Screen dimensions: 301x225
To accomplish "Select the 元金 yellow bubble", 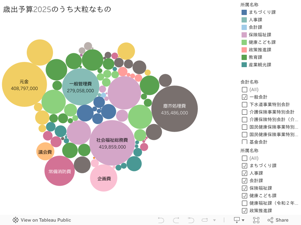I will 24,85.
